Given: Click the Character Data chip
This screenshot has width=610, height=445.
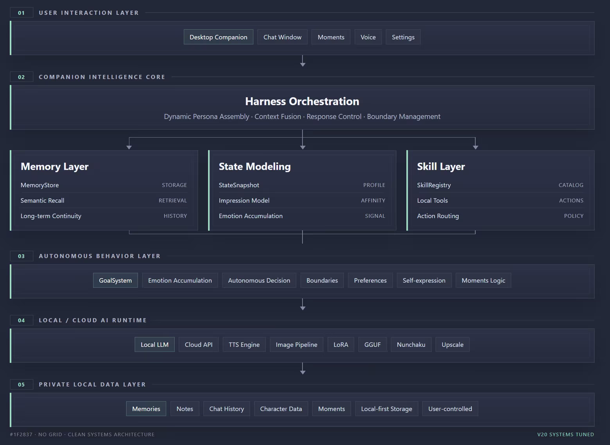Looking at the screenshot, I should (x=281, y=409).
